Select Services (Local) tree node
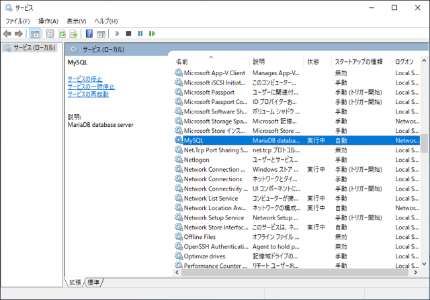Image resolution: width=430 pixels, height=300 pixels. [x=30, y=48]
